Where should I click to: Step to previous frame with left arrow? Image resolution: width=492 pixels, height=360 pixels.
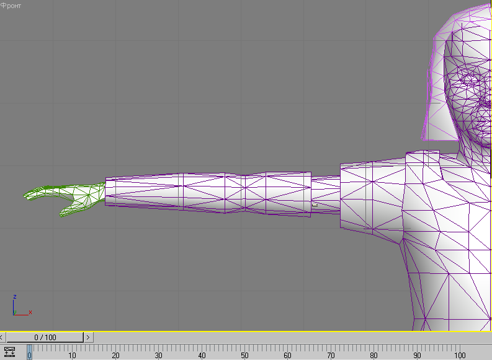point(2,338)
